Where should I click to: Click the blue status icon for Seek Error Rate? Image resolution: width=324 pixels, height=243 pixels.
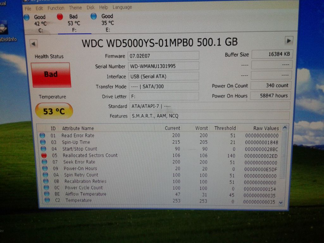[x=44, y=162]
